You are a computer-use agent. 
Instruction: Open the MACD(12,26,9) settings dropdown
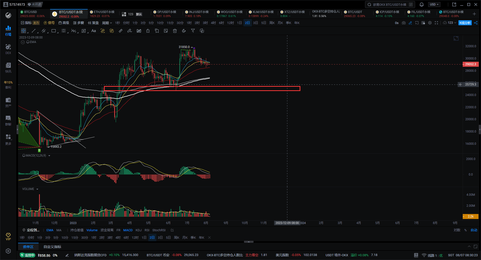coord(49,155)
